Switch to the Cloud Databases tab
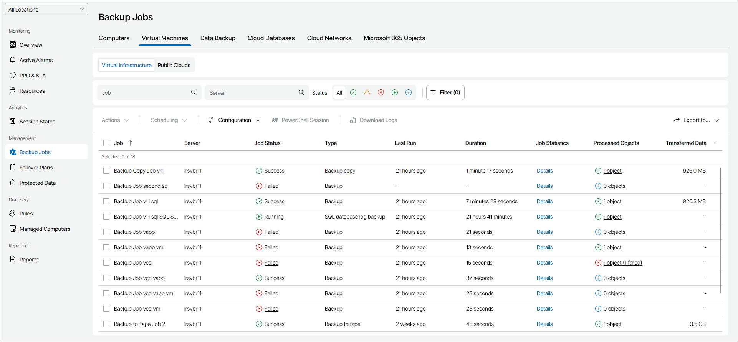This screenshot has width=738, height=342. [271, 38]
